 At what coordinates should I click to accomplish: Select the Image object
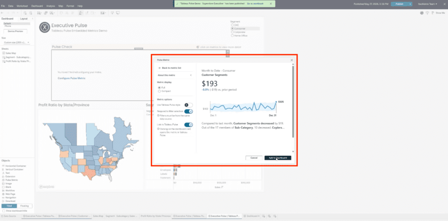tap(7, 183)
